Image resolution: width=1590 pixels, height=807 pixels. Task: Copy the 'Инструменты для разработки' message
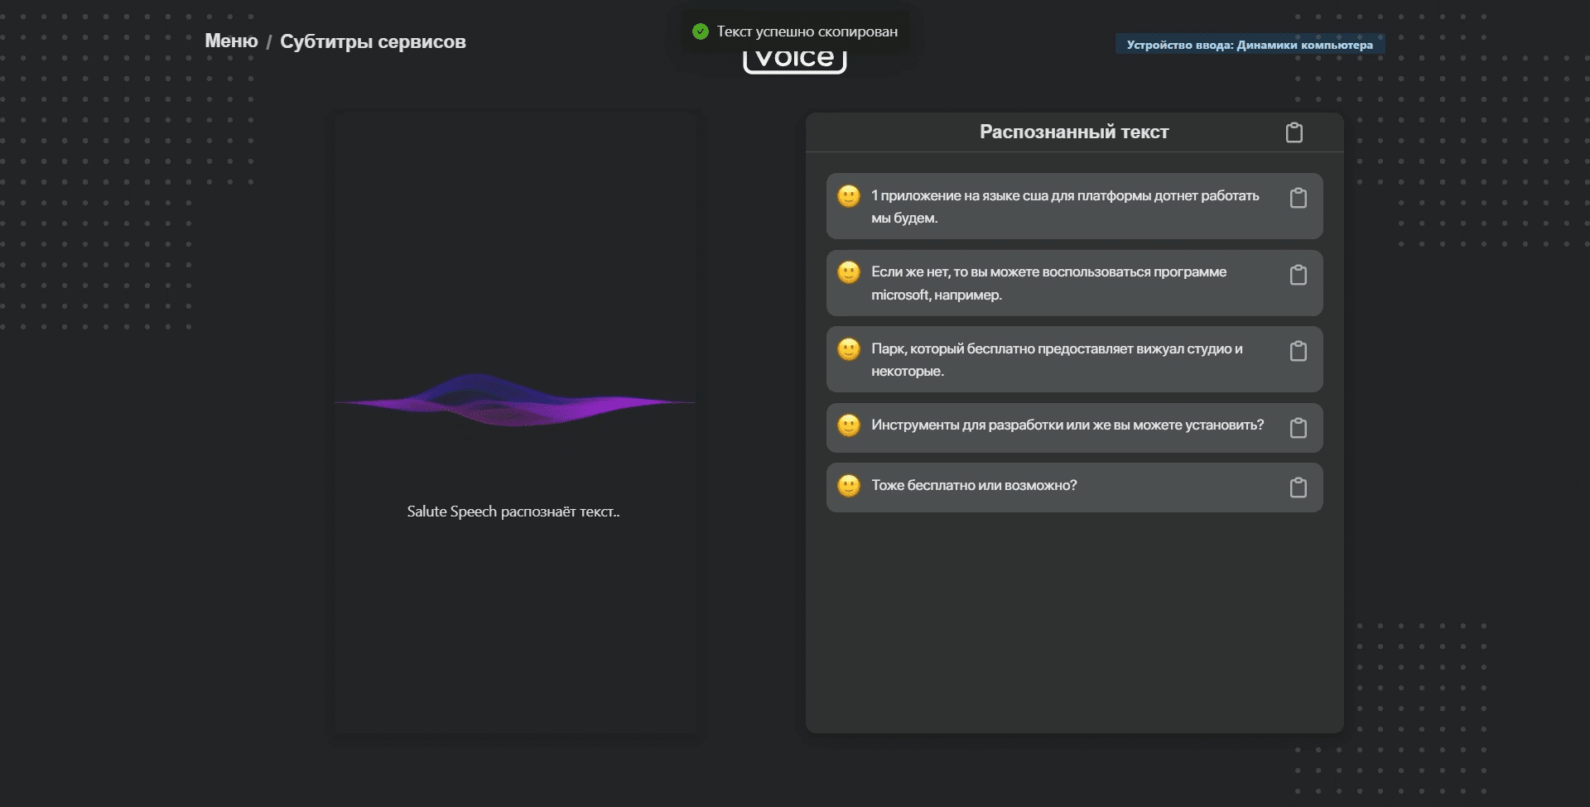click(1298, 428)
